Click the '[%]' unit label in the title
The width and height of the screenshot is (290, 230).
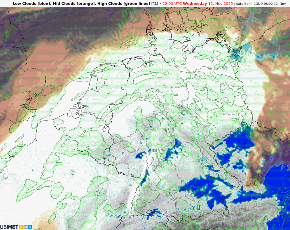click(x=155, y=4)
